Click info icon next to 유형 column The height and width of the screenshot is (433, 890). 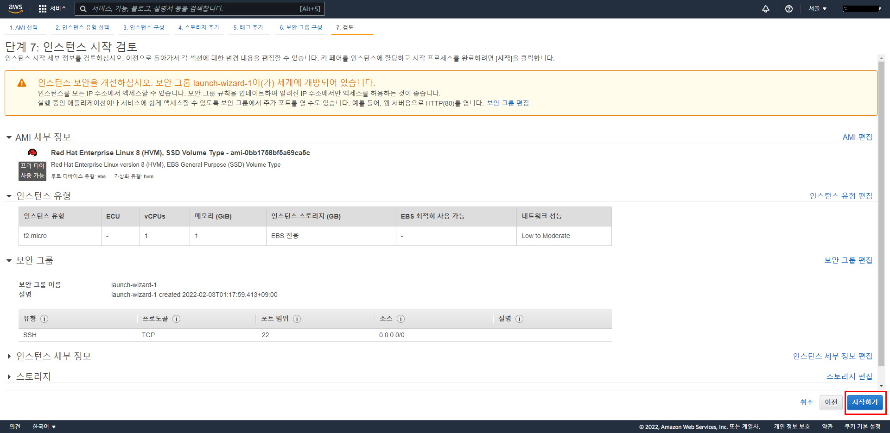tap(44, 319)
